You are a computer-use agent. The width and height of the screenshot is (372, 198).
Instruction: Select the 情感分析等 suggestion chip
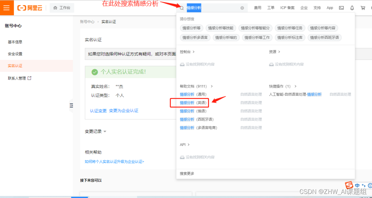[x=191, y=28]
